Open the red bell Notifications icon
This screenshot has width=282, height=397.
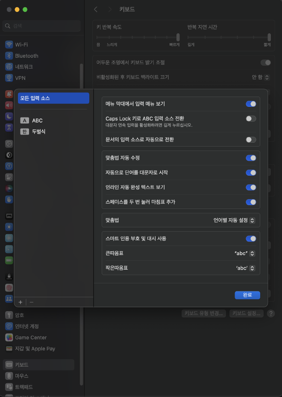[x=9, y=94]
